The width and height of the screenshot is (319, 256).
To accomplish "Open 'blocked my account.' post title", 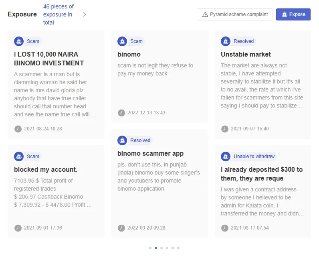I will (46, 170).
